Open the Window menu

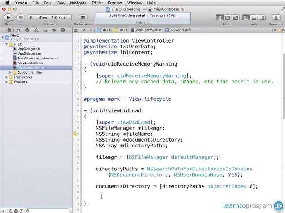(x=134, y=3)
